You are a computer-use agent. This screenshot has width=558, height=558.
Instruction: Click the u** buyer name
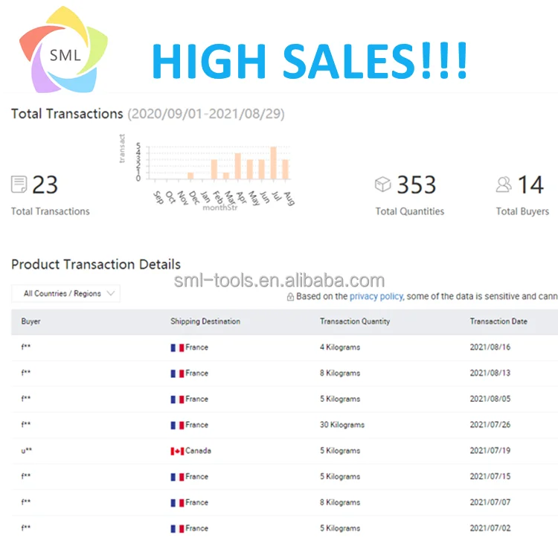point(26,451)
